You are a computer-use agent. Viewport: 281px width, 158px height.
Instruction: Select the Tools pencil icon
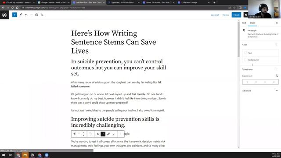point(21,15)
